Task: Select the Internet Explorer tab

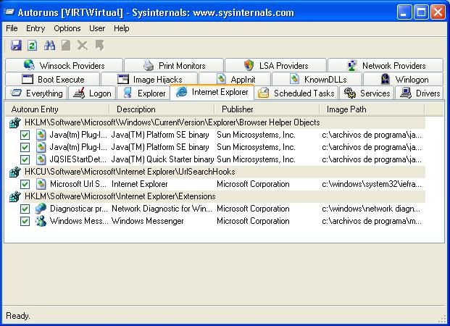Action: 212,92
